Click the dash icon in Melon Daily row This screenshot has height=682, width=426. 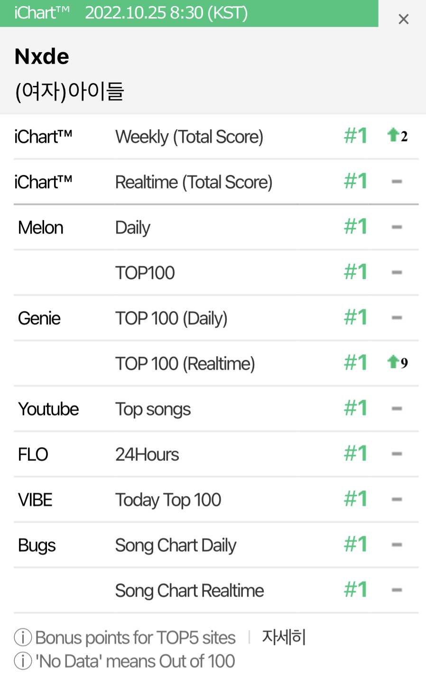pyautogui.click(x=397, y=227)
